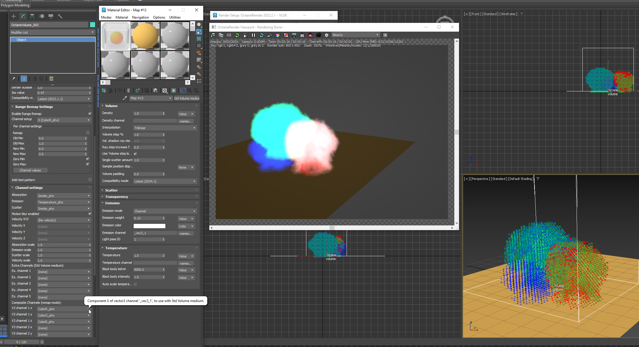Click the Configure Modifier Sets icon
639x347 pixels.
[52, 79]
